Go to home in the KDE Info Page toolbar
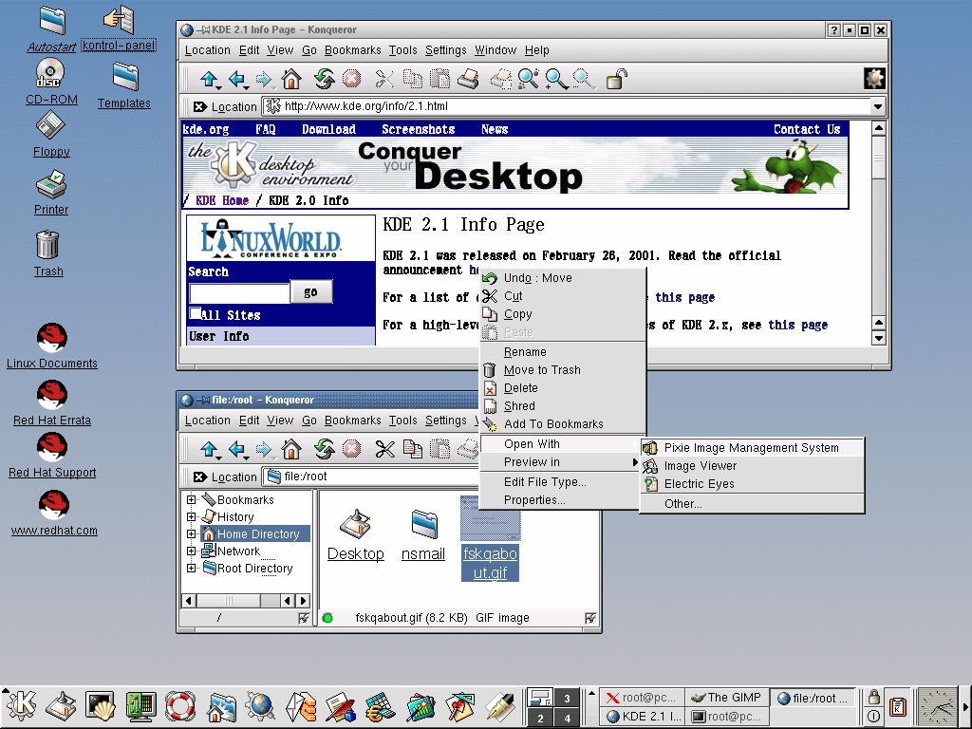Screen dimensions: 972x729 click(x=290, y=80)
